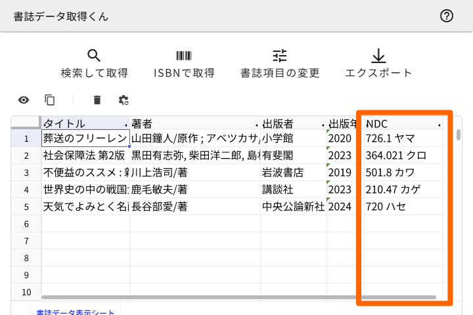Viewport: 473px width, 315px height.
Task: Open the NDC column filter dropdown
Action: 439,124
